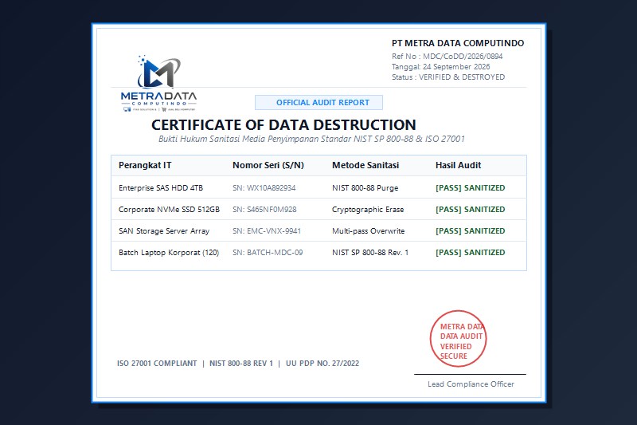Click the Lead Compliance Officer signature label
Screen dimensions: 637x425
pyautogui.click(x=471, y=384)
